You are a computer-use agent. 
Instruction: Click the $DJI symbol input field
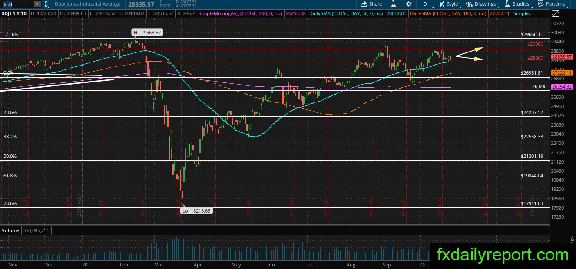tap(17, 4)
